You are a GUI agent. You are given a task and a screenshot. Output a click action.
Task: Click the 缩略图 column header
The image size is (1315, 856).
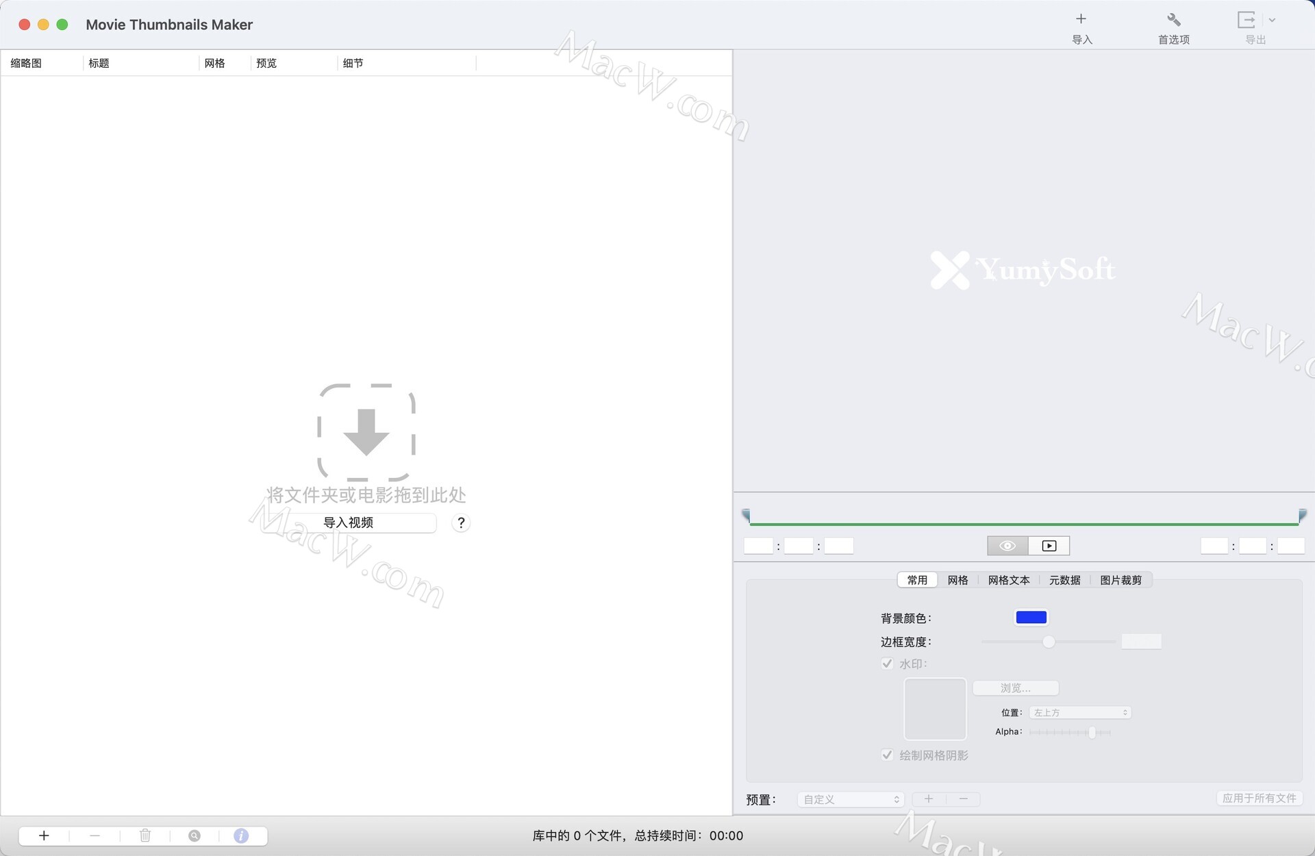pos(41,63)
